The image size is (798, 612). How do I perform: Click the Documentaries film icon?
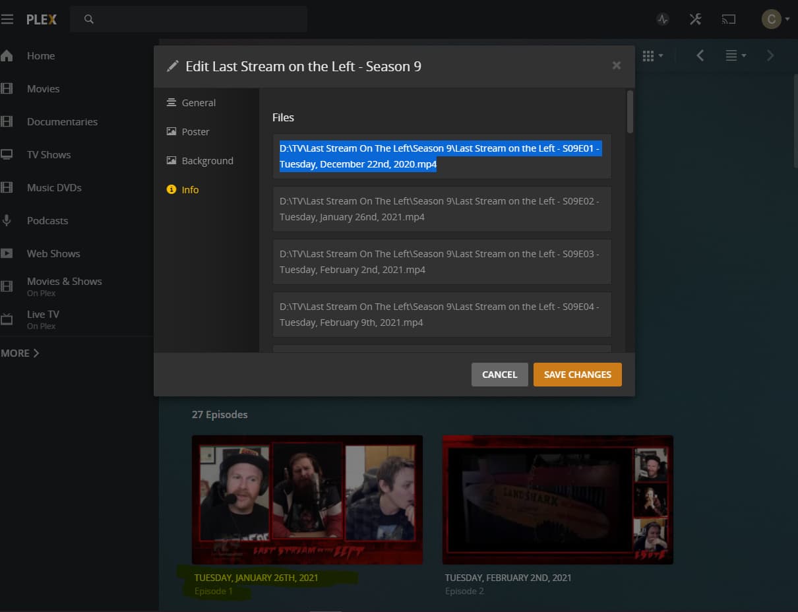[7, 121]
